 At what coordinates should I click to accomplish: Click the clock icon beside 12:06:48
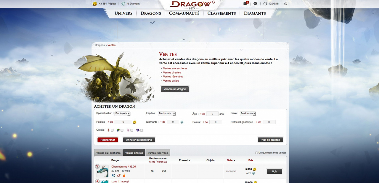(265, 4)
